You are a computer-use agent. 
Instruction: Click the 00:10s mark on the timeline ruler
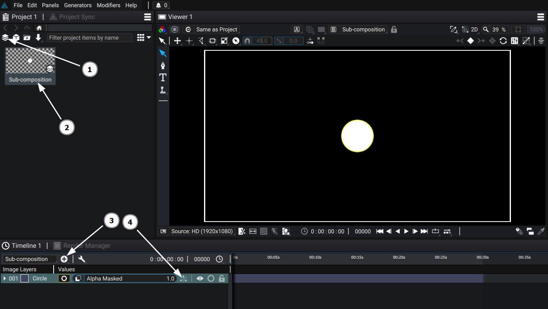pyautogui.click(x=315, y=257)
